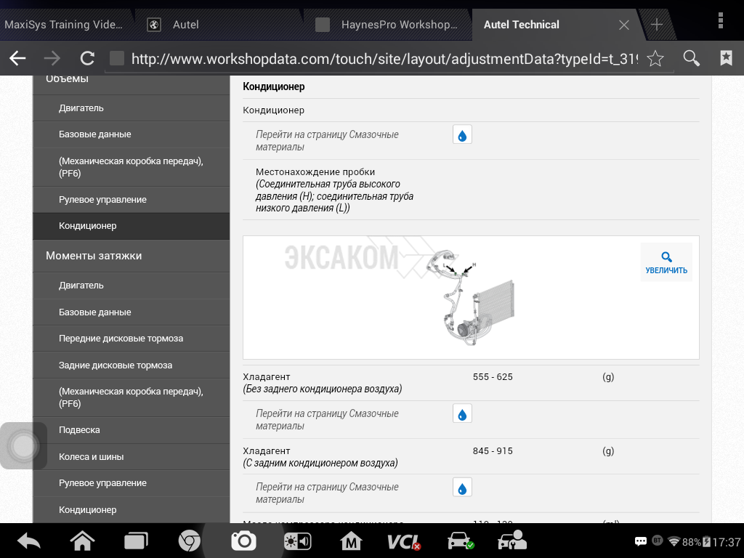Image resolution: width=744 pixels, height=558 pixels.
Task: Switch to MaxiSys Training Video tab
Action: pyautogui.click(x=64, y=25)
